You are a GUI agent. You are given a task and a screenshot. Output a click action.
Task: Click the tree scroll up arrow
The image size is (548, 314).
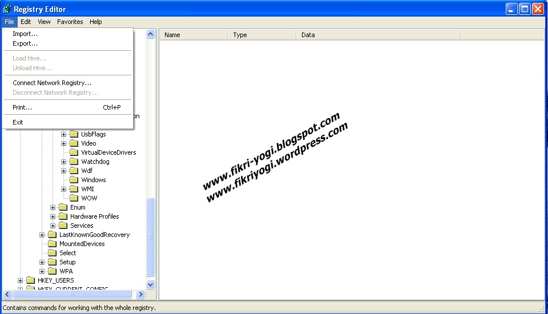(150, 34)
